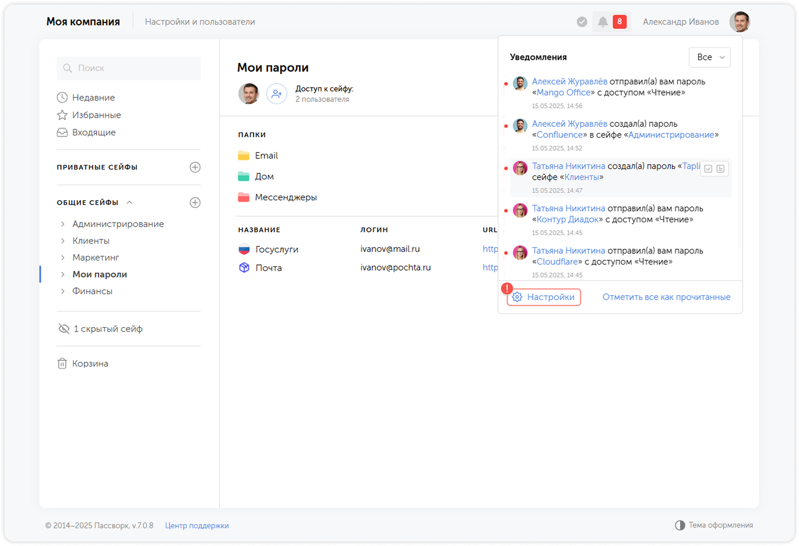The height and width of the screenshot is (546, 799).
Task: Open the Email folder
Action: click(x=266, y=155)
